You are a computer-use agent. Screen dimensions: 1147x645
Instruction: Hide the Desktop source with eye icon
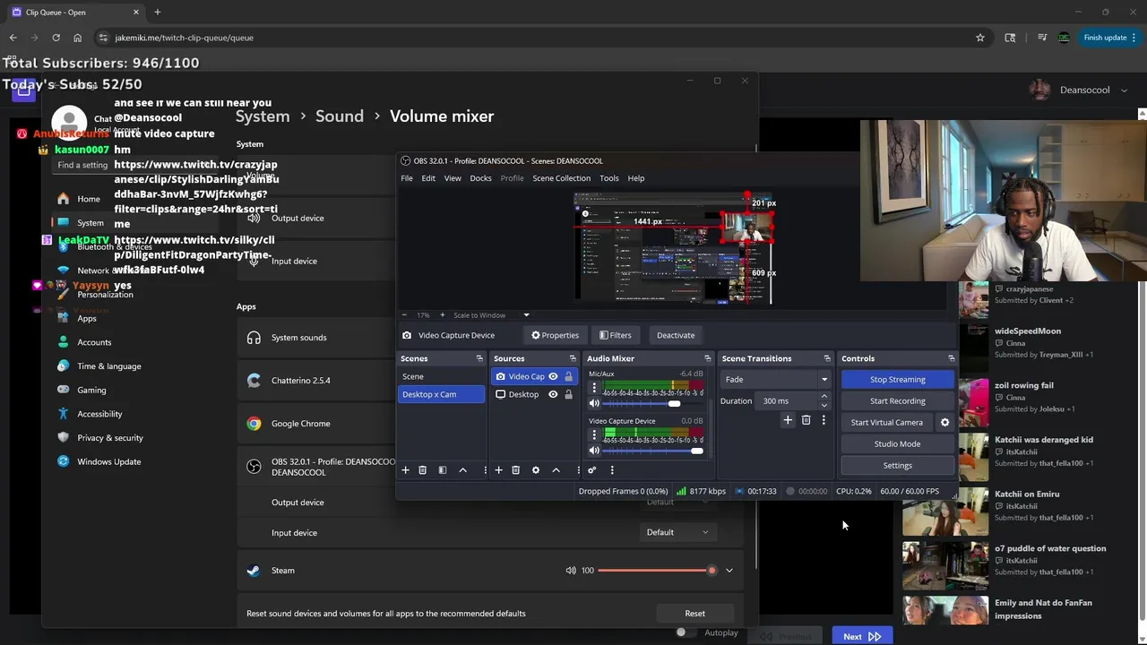point(553,394)
